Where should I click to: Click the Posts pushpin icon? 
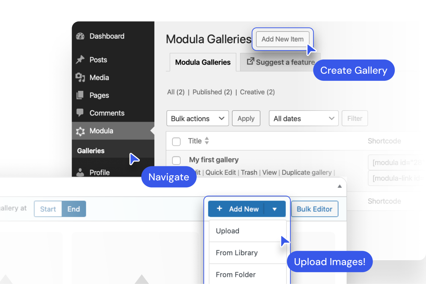point(80,60)
